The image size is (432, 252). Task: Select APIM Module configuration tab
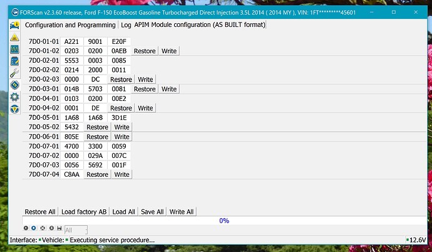click(200, 25)
